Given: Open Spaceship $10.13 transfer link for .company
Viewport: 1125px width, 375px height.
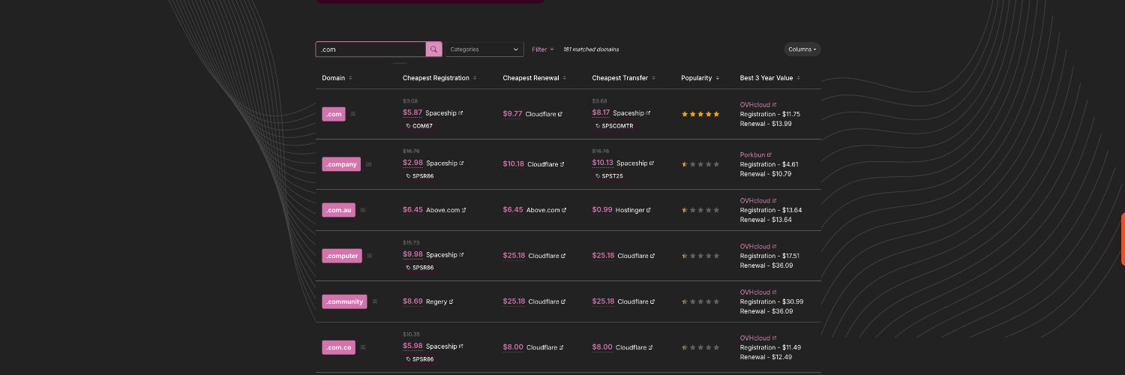Looking at the screenshot, I should point(635,163).
